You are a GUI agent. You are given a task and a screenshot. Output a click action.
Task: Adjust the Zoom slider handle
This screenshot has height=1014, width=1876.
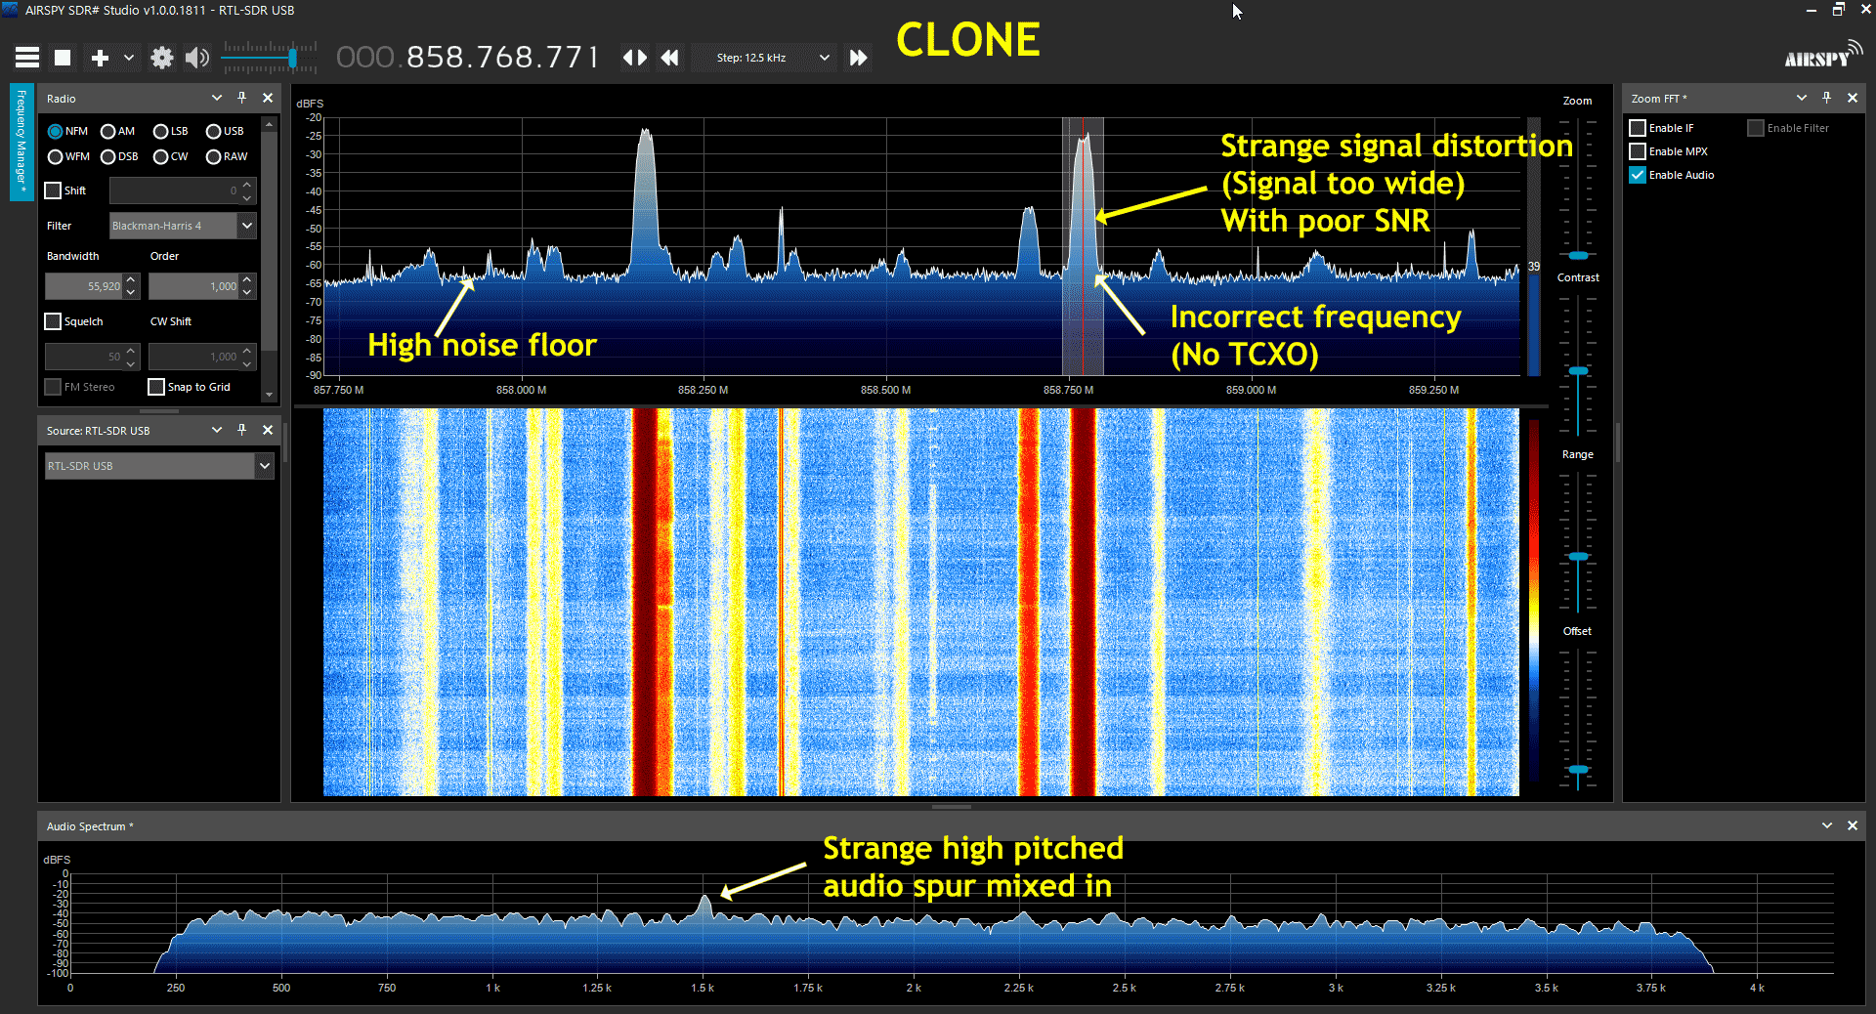tap(1578, 255)
